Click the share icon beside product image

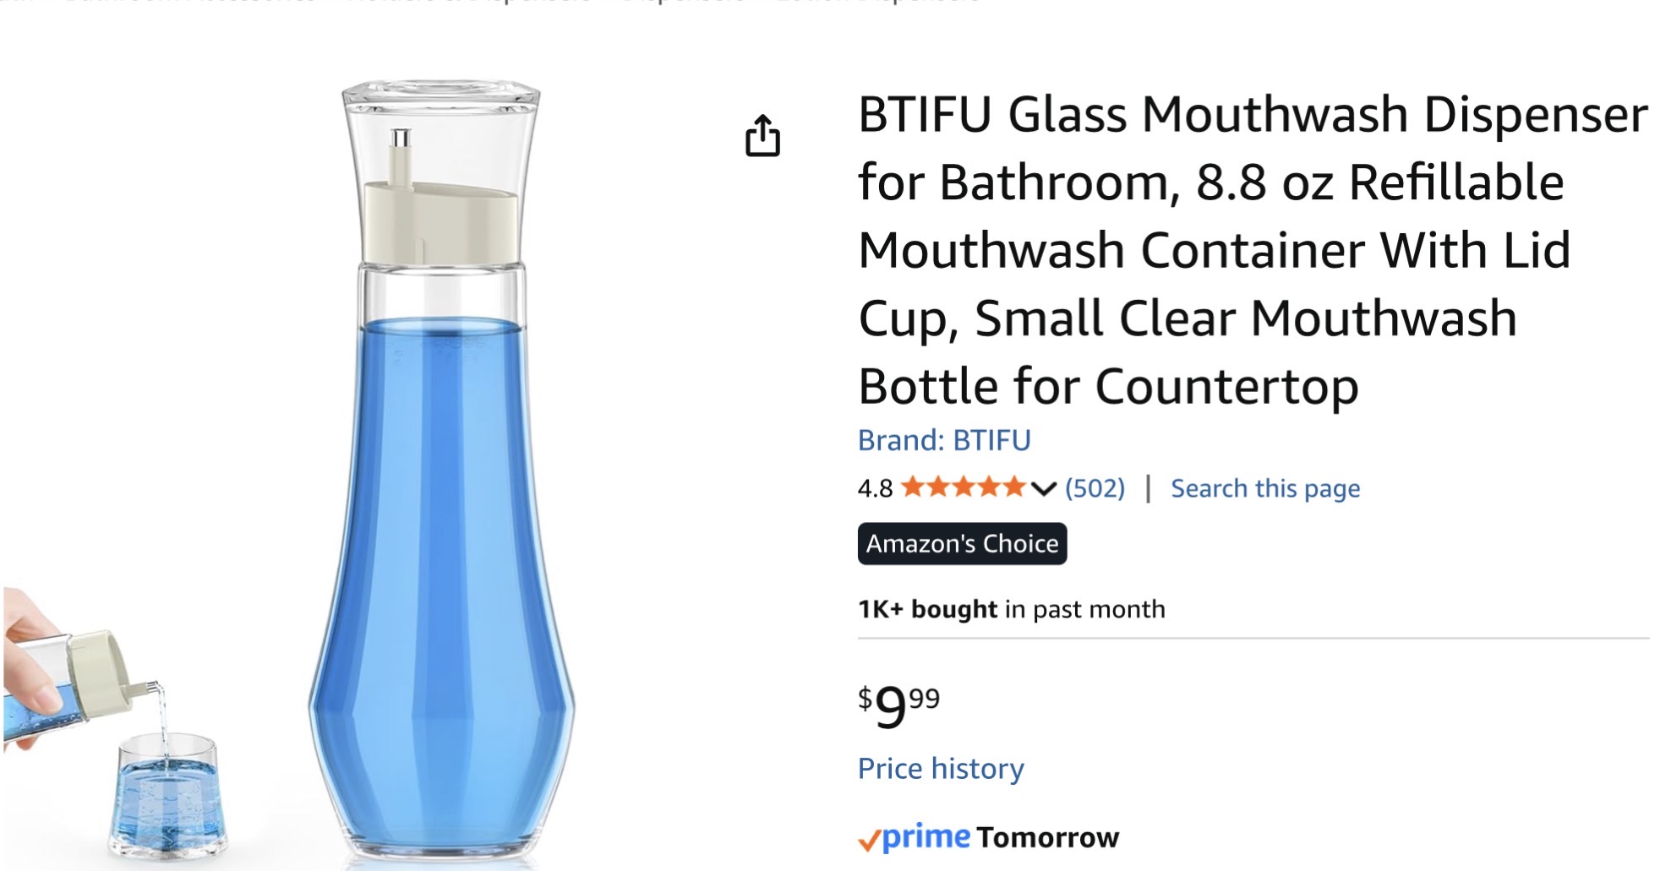[x=762, y=136]
